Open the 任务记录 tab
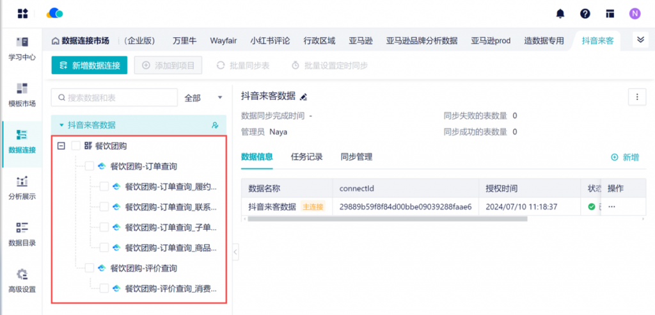Screen dimensions: 655x315 (306, 157)
